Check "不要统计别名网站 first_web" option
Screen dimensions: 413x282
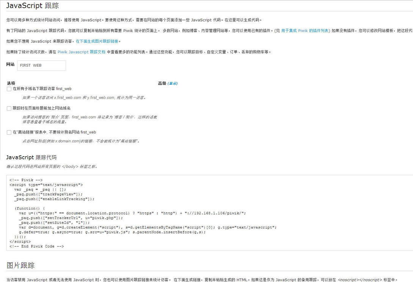coord(9,132)
